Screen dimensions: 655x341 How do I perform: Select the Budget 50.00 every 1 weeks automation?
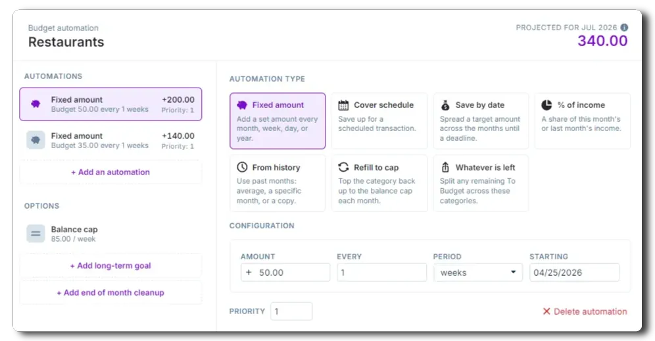(110, 104)
